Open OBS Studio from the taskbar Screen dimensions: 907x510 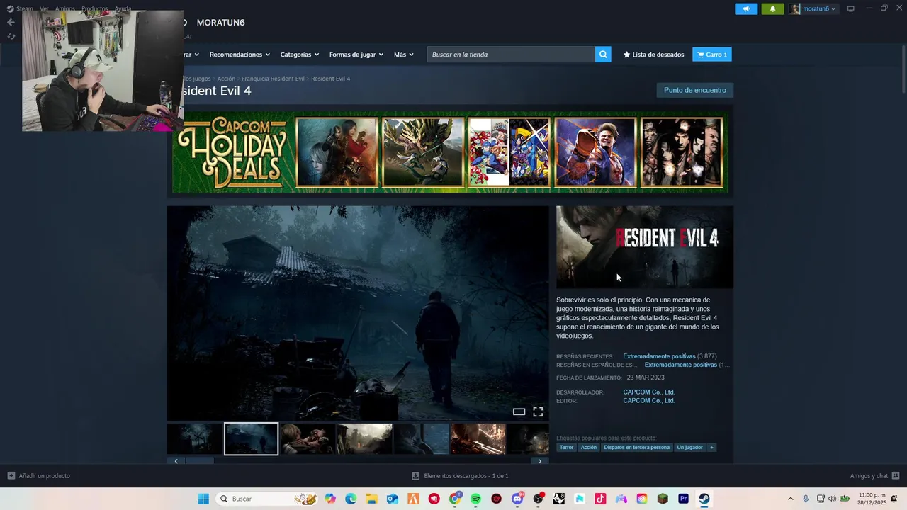538,499
